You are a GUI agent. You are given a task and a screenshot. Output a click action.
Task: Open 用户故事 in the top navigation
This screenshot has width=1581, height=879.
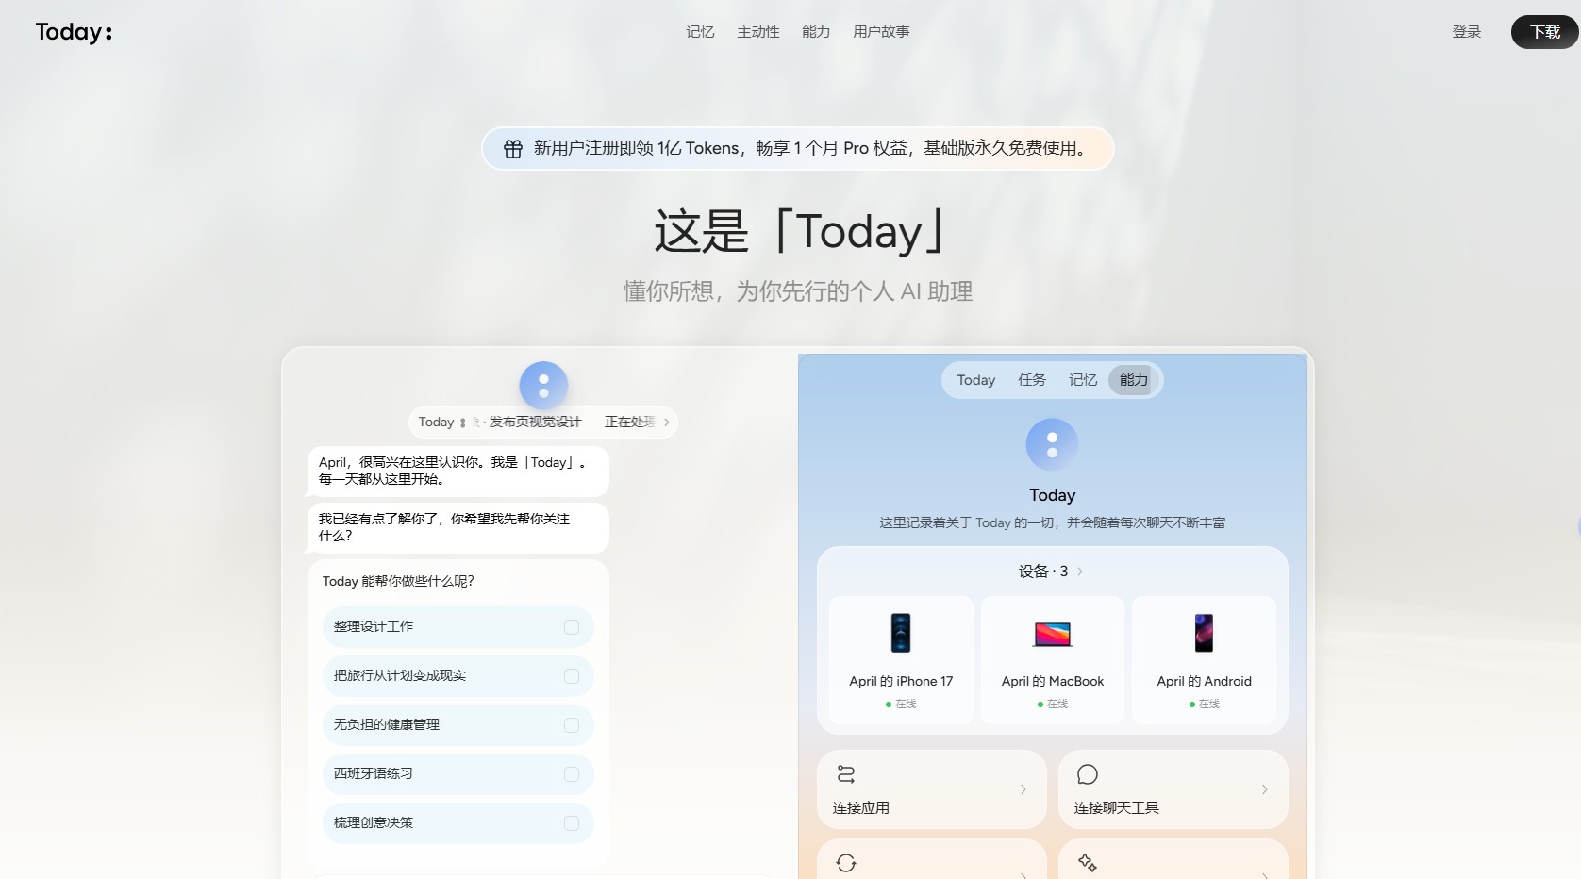(x=881, y=32)
